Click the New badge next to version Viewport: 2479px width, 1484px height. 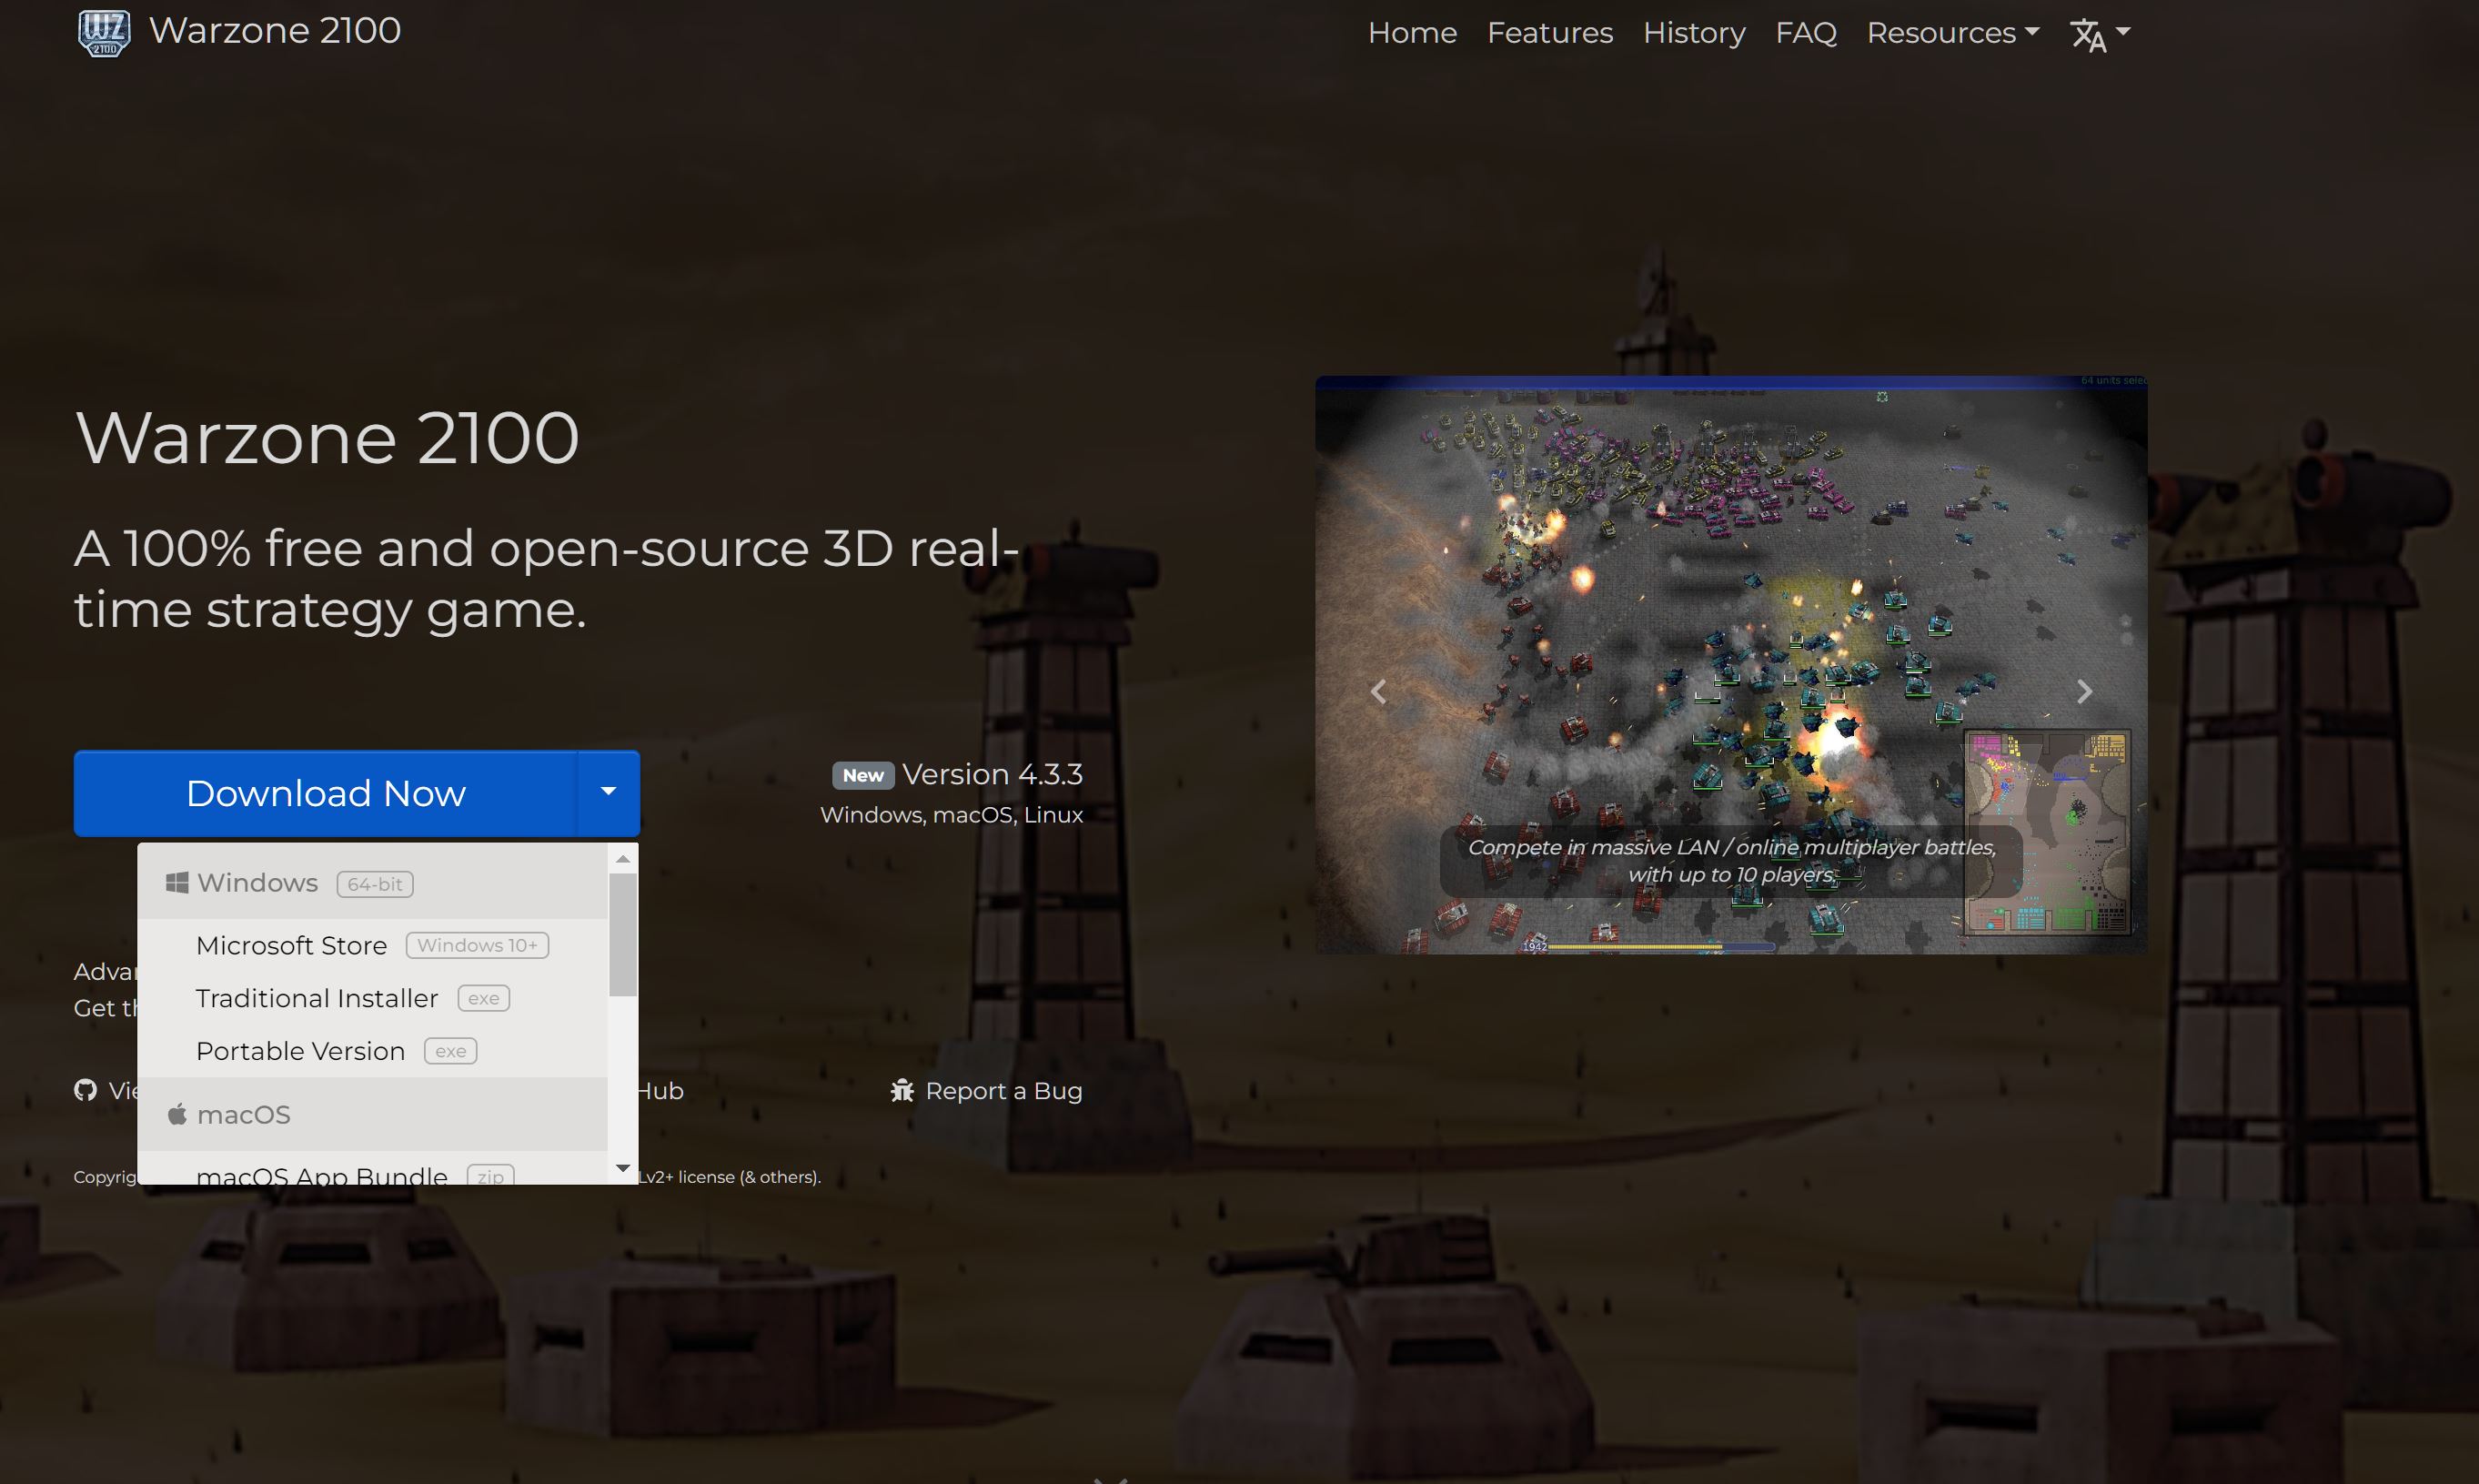coord(862,775)
